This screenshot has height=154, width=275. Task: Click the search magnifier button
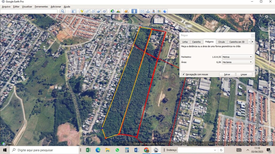63,11
